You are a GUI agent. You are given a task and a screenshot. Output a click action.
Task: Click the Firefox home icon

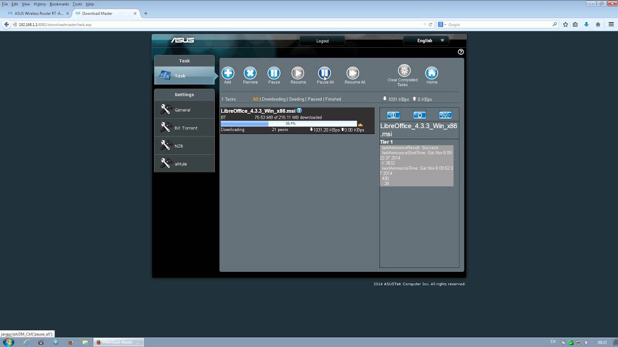(x=598, y=25)
